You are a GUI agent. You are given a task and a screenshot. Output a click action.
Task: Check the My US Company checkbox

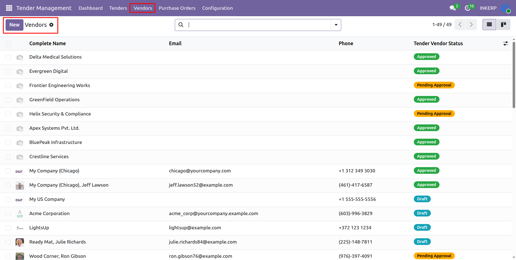[8, 200]
